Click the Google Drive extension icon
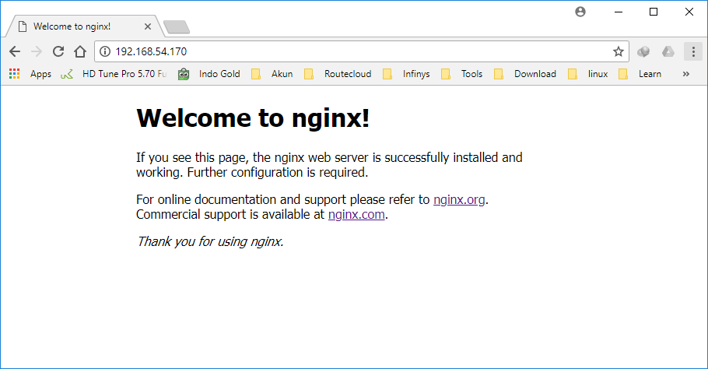Screen dimensions: 708x369 668,51
